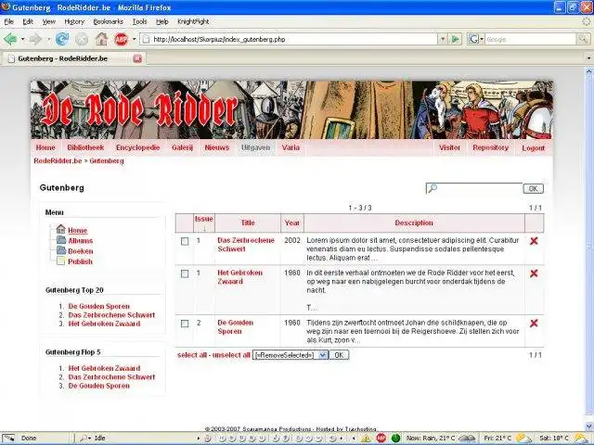Tick the checkbox for Das Zerbrochene Schwert
Image resolution: width=594 pixels, height=445 pixels.
tap(185, 241)
